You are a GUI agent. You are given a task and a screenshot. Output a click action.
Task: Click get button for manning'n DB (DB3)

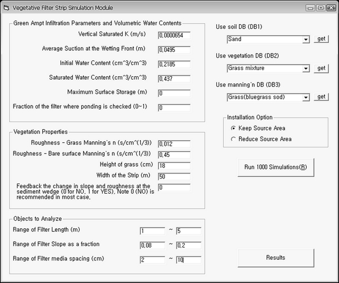321,97
